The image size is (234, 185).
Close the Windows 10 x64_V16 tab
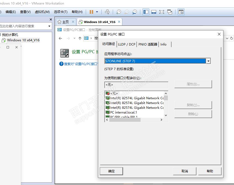coord(119,22)
